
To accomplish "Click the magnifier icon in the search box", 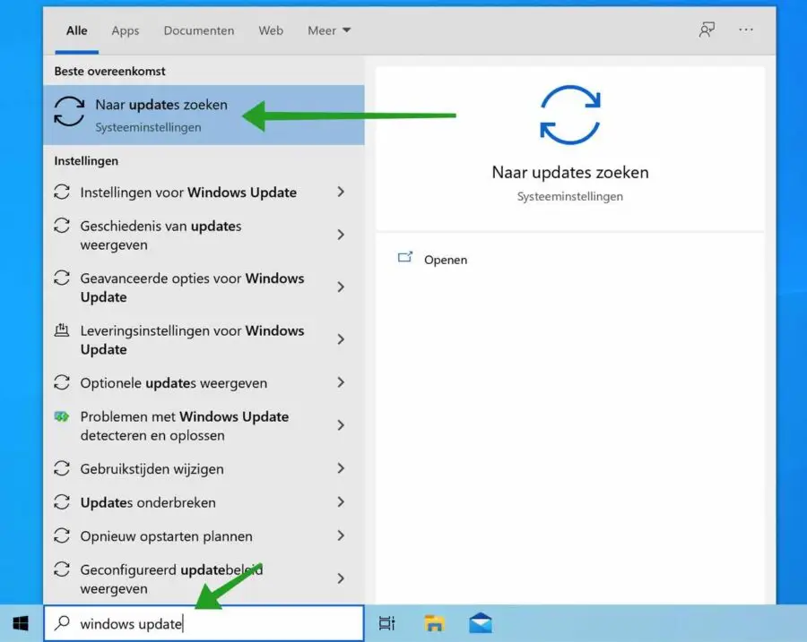I will tap(62, 623).
